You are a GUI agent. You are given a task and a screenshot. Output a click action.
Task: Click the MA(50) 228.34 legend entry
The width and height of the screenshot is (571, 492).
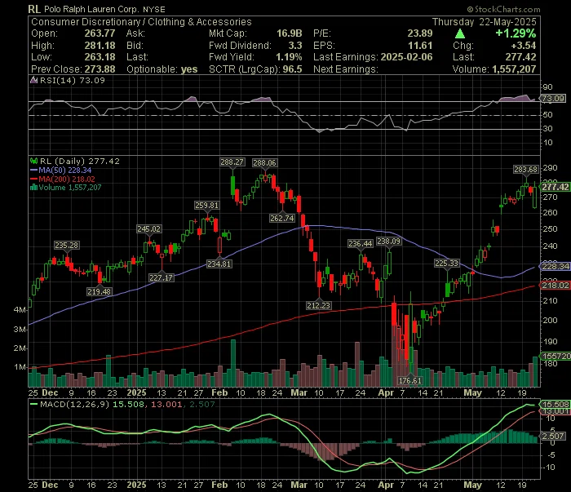[64, 171]
